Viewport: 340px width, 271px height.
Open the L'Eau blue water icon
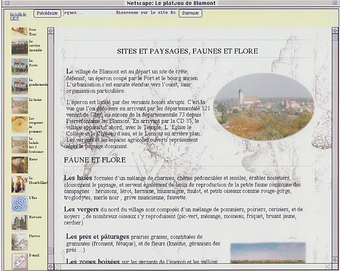tap(19, 203)
